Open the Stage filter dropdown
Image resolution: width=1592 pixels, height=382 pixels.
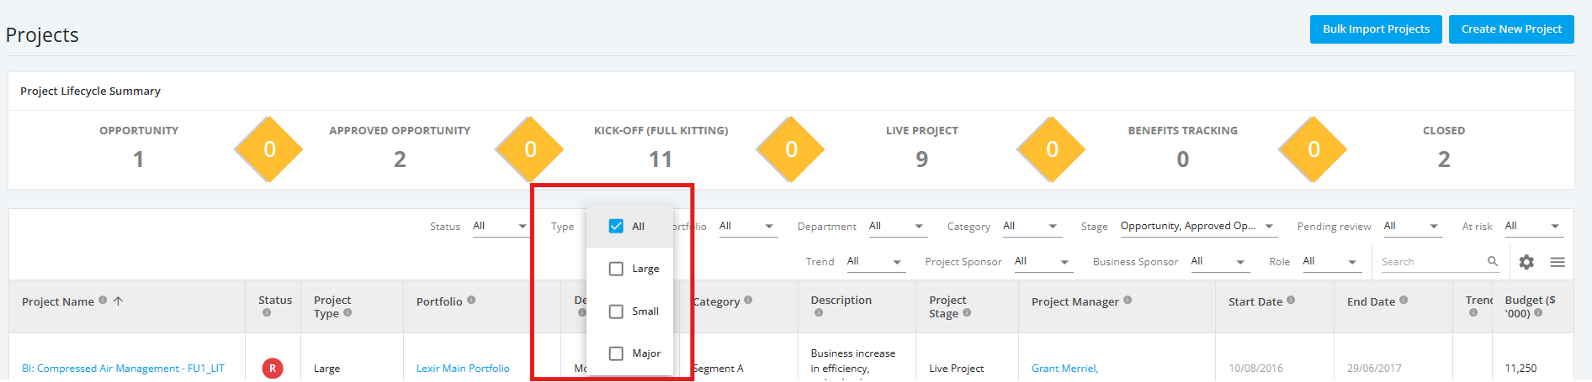[1197, 226]
